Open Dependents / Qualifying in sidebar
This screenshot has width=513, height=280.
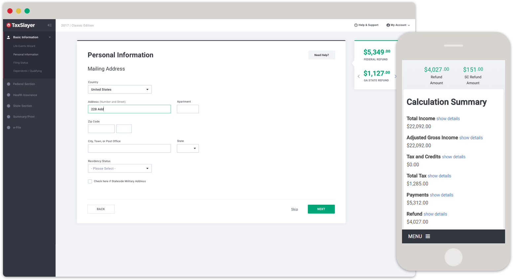(x=27, y=71)
